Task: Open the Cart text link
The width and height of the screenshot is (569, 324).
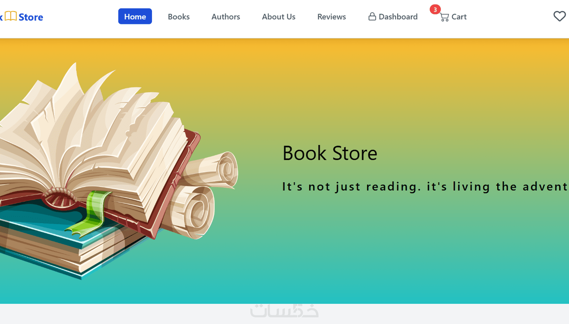Action: (x=459, y=17)
